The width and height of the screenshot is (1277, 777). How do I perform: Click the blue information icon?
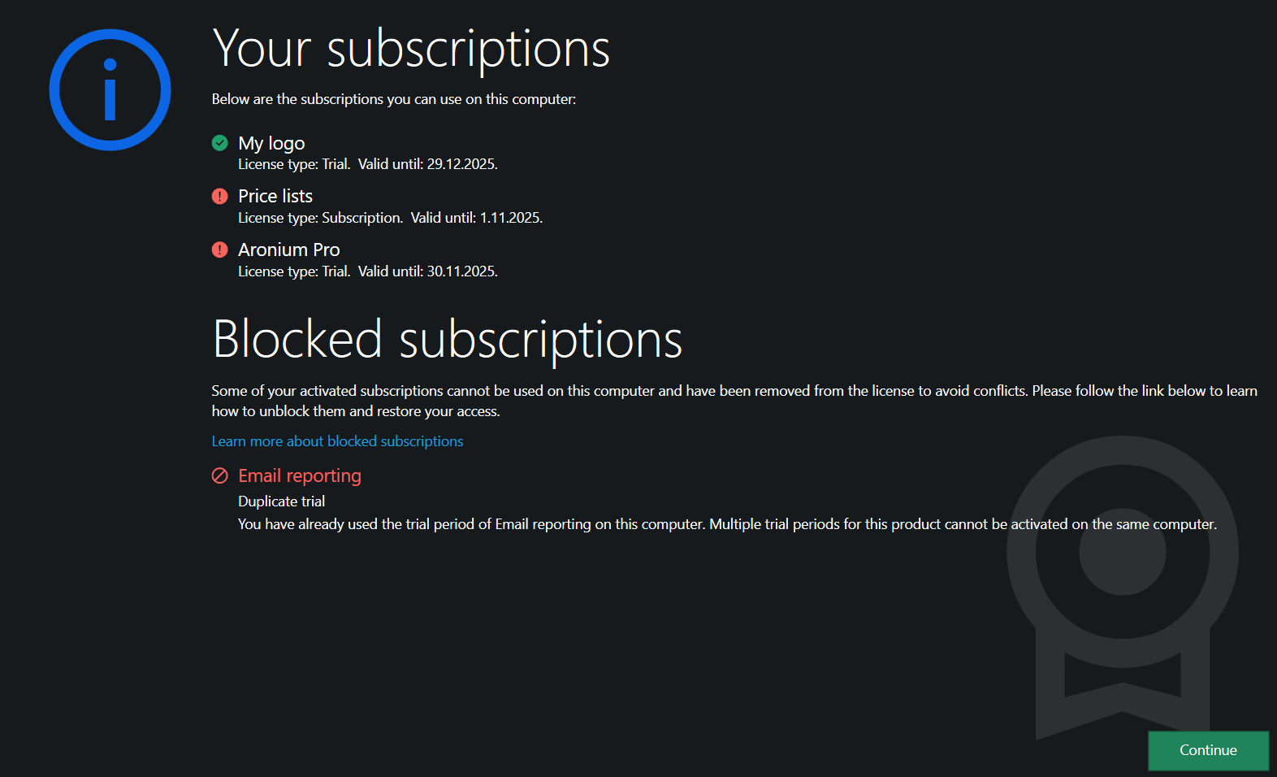coord(110,89)
